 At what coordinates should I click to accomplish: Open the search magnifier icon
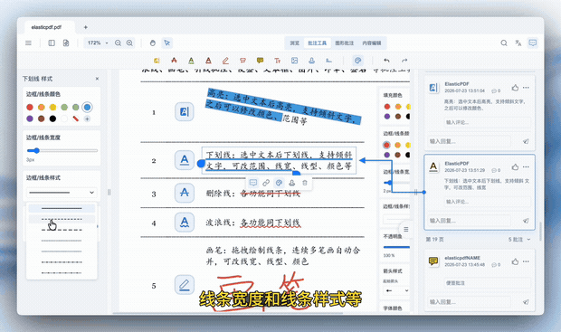pyautogui.click(x=504, y=43)
